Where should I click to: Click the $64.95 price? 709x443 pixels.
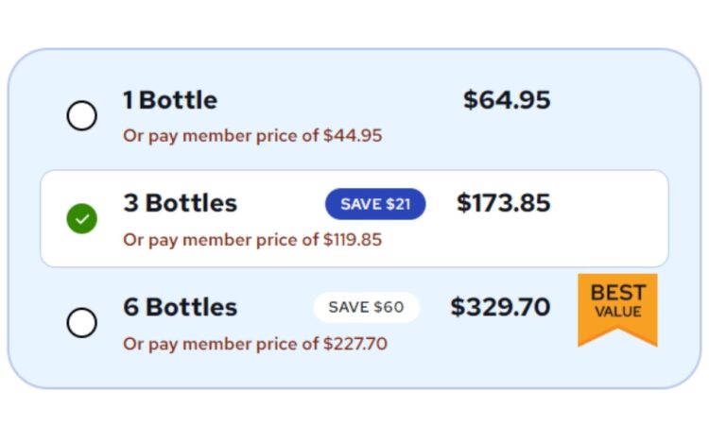coord(507,100)
